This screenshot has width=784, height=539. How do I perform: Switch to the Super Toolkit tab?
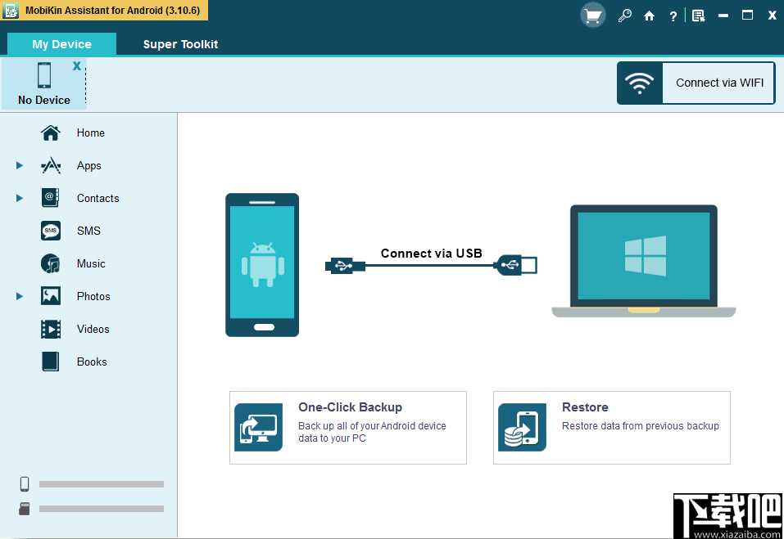coord(180,44)
